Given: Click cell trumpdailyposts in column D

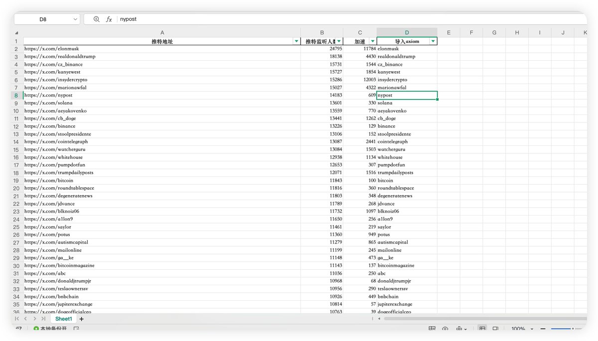Looking at the screenshot, I should 407,173.
